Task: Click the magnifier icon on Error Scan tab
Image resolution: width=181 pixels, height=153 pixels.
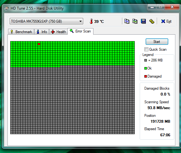Action: 72,31
